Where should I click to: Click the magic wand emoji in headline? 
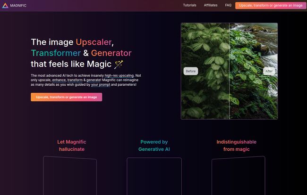pos(119,64)
